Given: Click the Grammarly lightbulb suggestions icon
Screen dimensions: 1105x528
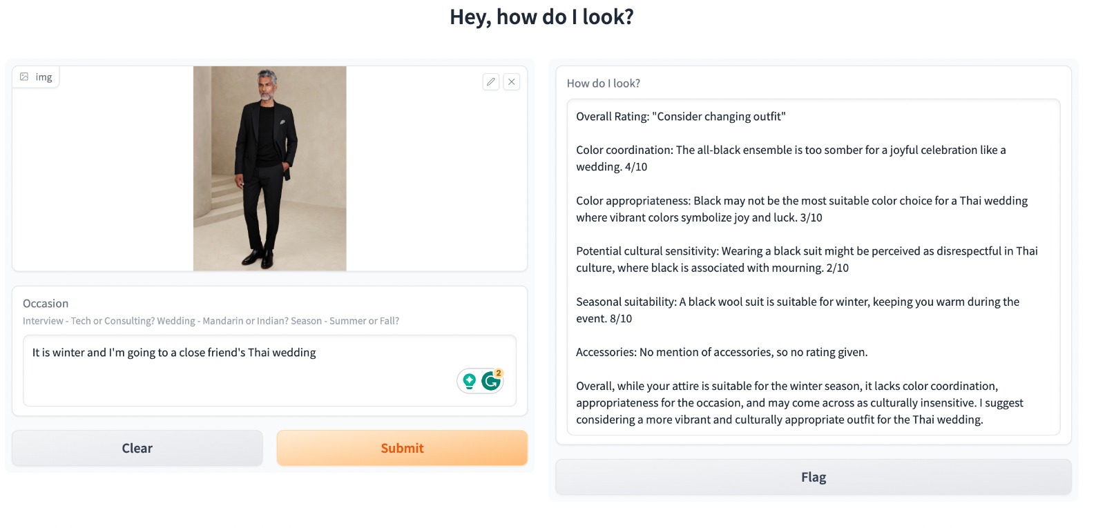Looking at the screenshot, I should 470,380.
